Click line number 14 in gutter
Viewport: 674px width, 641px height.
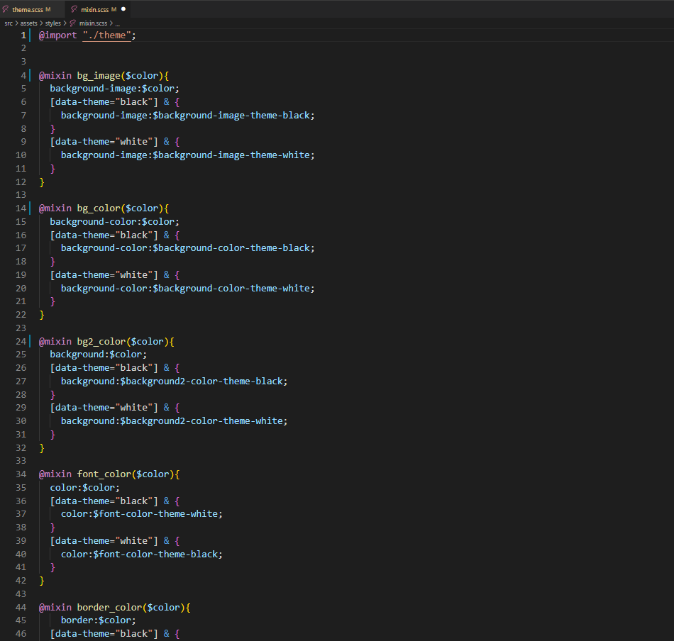[x=21, y=208]
